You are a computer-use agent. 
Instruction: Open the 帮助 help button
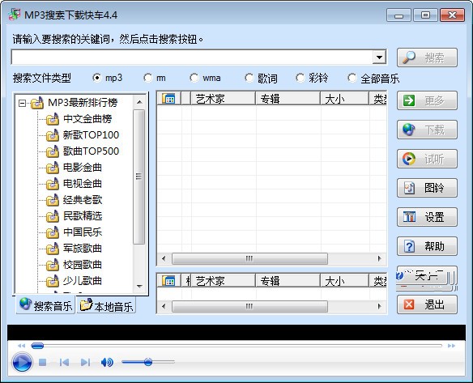(427, 246)
